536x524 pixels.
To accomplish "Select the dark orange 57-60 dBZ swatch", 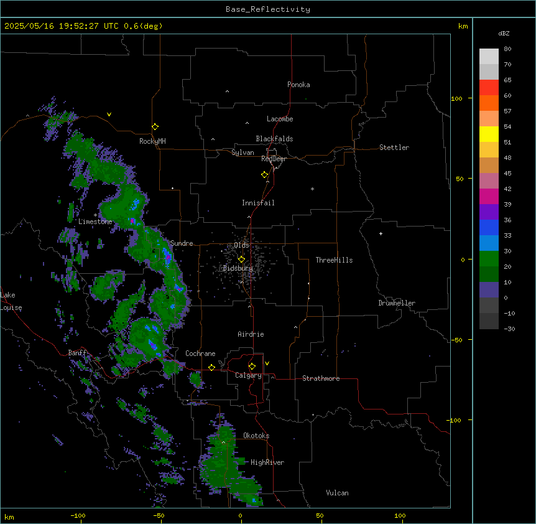I will (x=489, y=103).
